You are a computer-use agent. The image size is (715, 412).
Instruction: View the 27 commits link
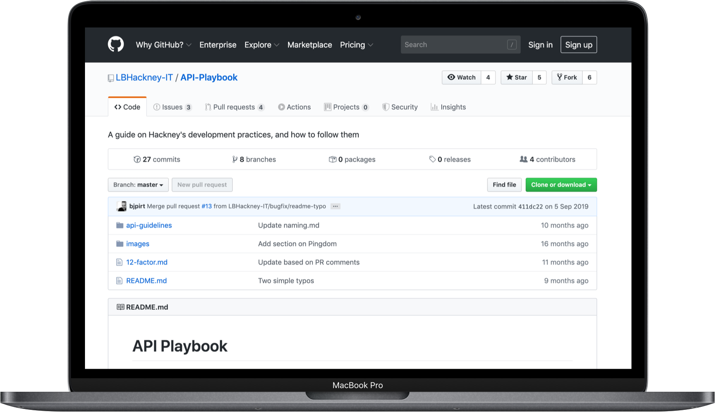[157, 160]
